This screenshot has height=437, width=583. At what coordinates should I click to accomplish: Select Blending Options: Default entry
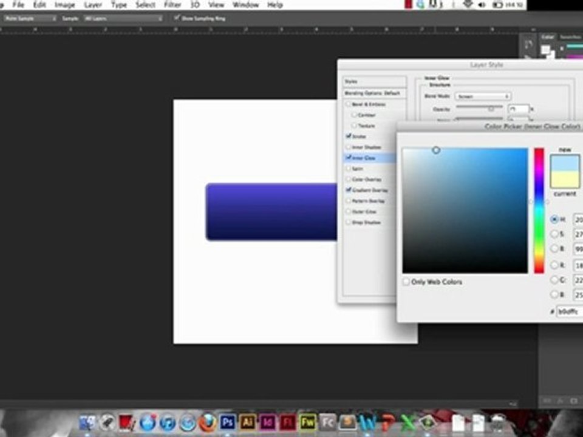[375, 93]
